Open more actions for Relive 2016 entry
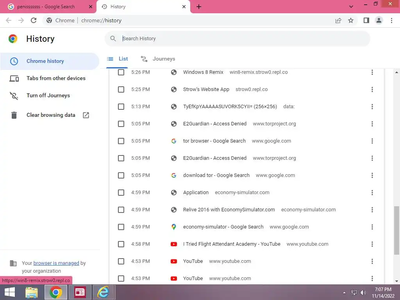The height and width of the screenshot is (300, 400). 372,210
